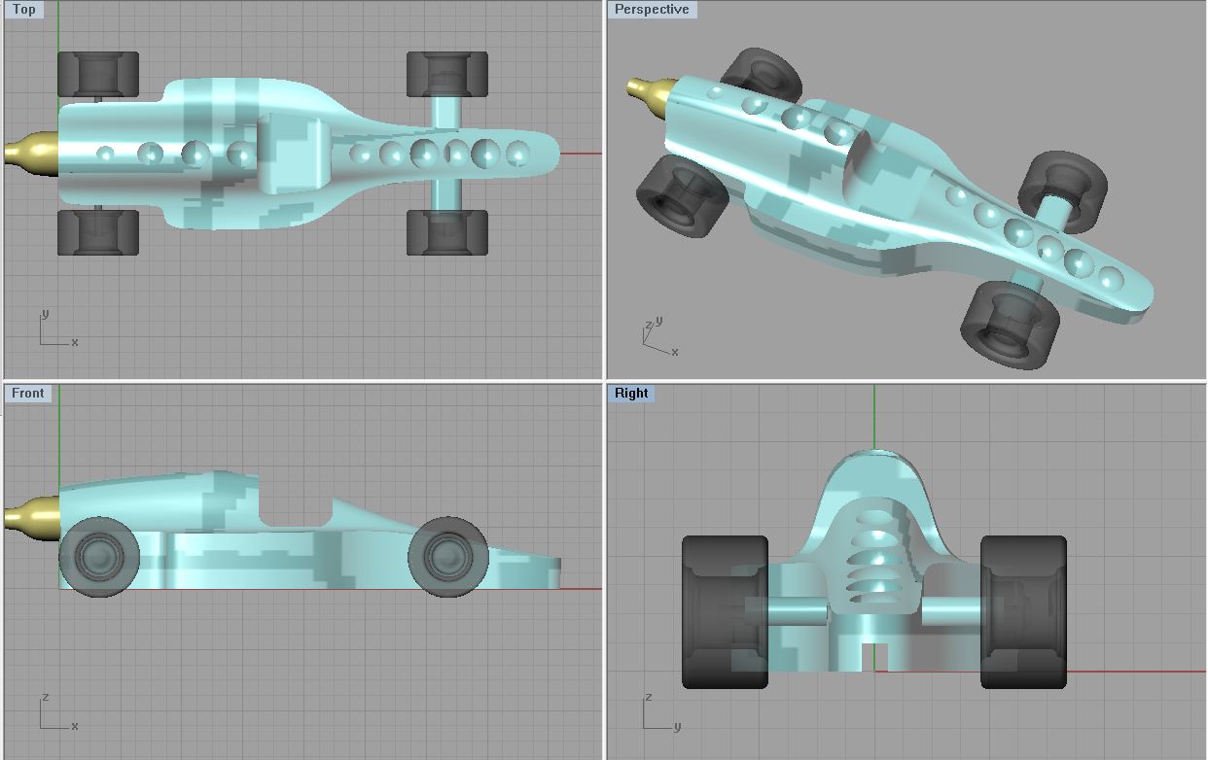The image size is (1208, 760).
Task: Click the axis icon in Perspective viewport
Action: (656, 336)
